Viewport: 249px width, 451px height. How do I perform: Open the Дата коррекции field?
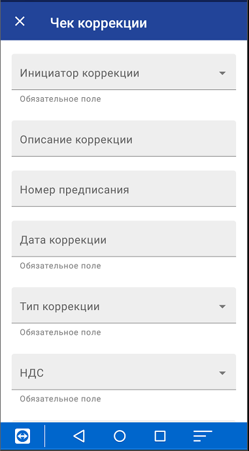124,238
